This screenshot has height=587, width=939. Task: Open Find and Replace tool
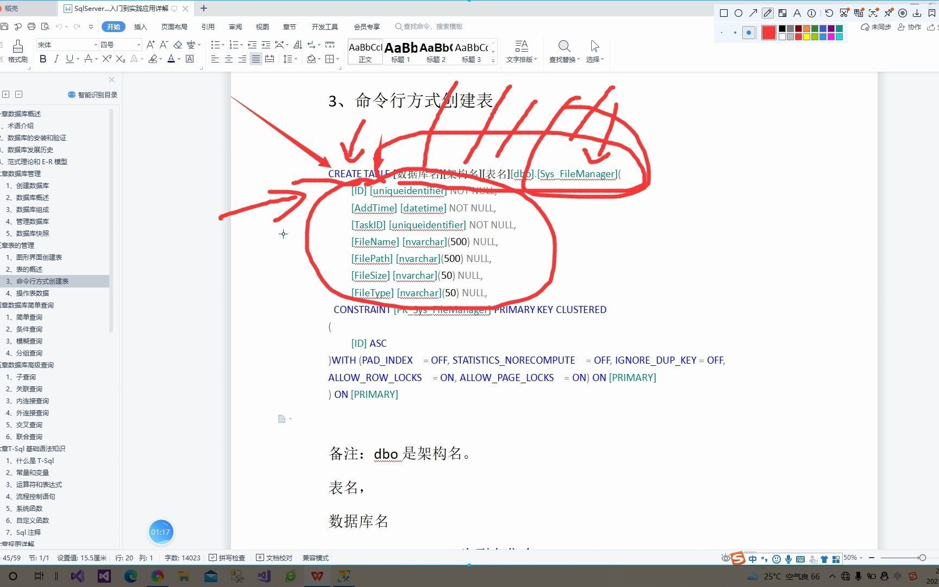[x=564, y=51]
